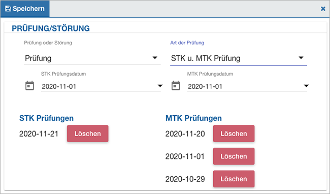Click the PRÜFUNG/STÖRUNG section header
330x194 pixels.
[51, 28]
